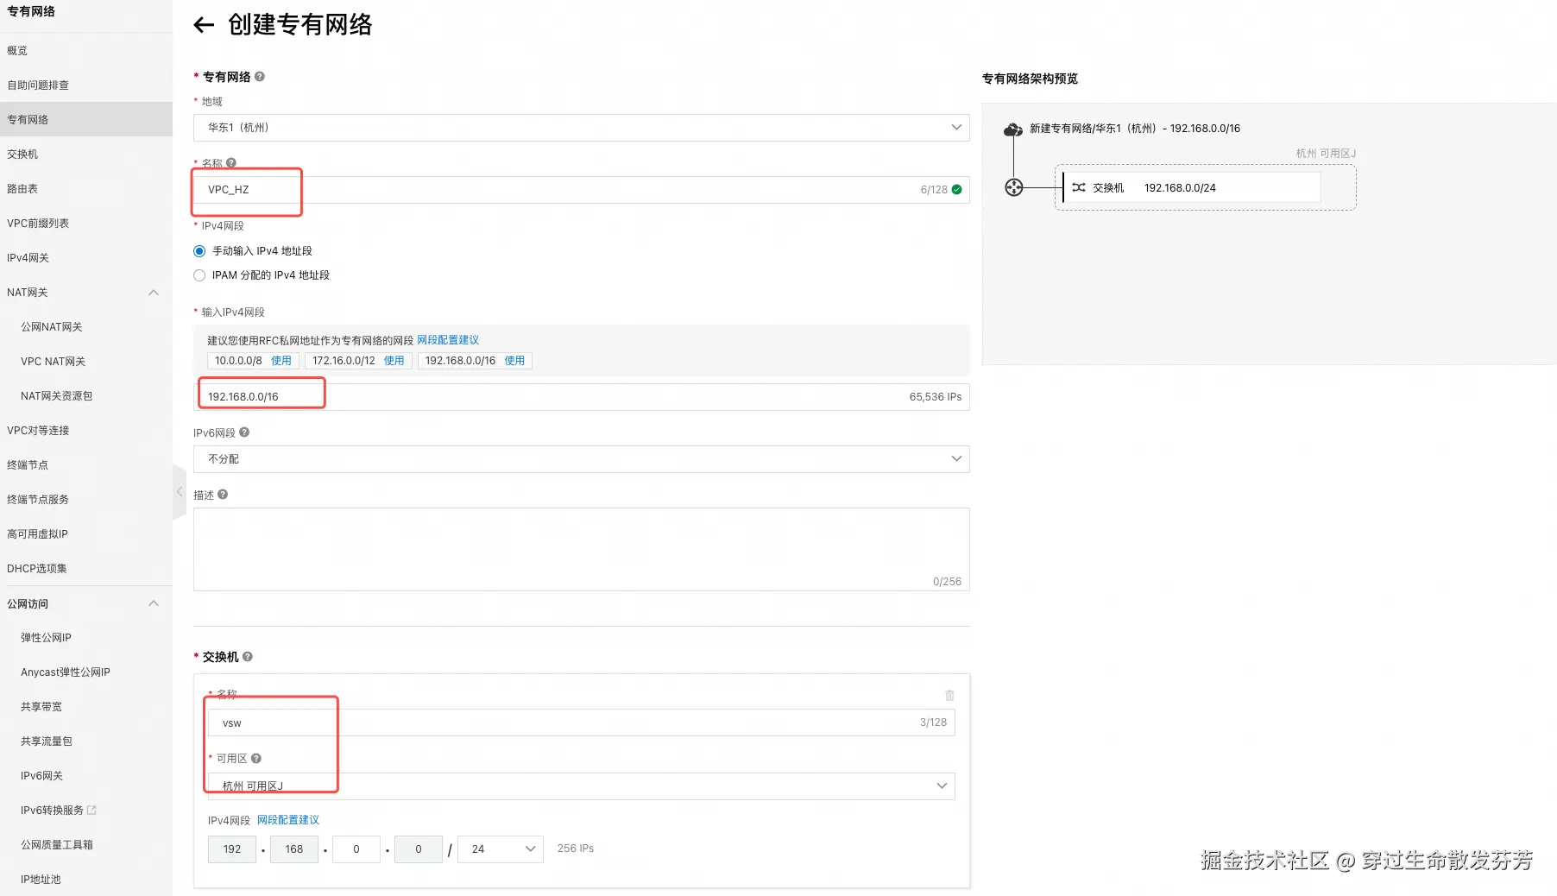Select 手动输入 IPv4 地址段 radio option

[199, 251]
